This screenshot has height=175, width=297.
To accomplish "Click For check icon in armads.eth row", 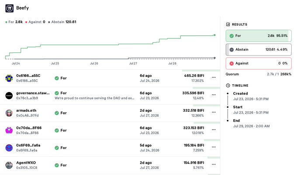I will click(x=57, y=113).
